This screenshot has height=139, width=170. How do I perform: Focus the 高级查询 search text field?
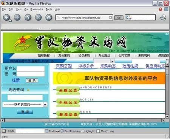pyautogui.click(x=25, y=97)
